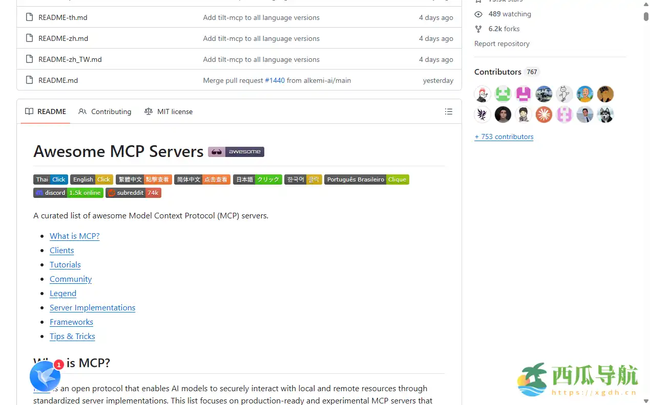
Task: Click the subreddit 74k badge
Action: [133, 193]
